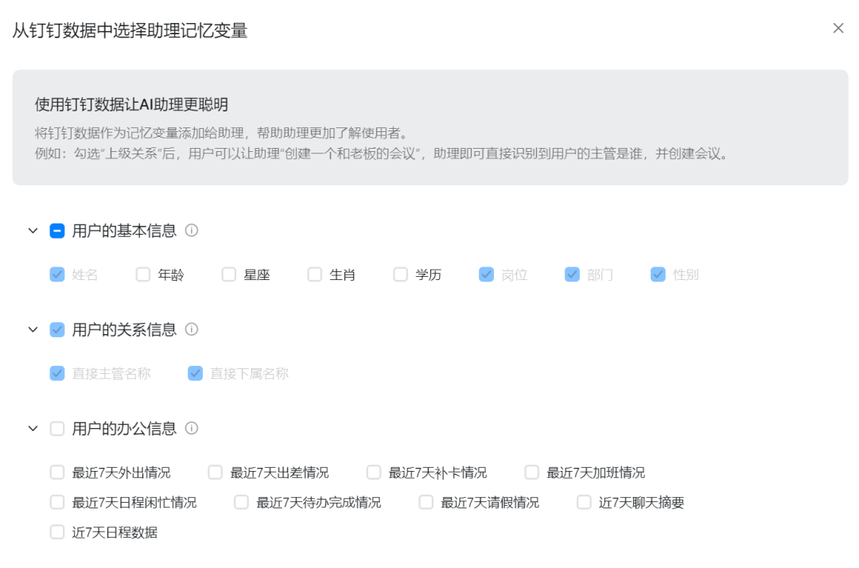Click the 使用钉钉数据让AI助理更聪明 heading
This screenshot has height=568, width=859.
tap(131, 105)
